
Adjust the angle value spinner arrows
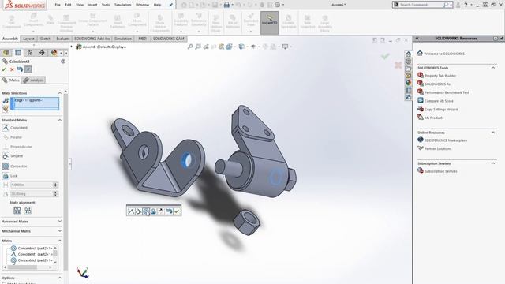pyautogui.click(x=55, y=194)
